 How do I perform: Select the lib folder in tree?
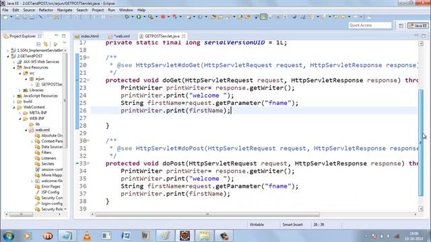coord(34,124)
